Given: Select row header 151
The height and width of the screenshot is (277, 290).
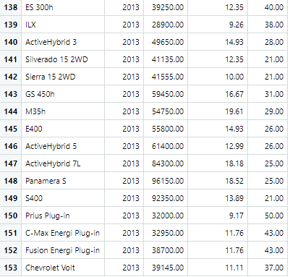Looking at the screenshot, I should coord(11,233).
